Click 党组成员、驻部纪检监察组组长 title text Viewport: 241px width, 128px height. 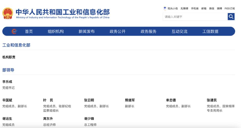[57, 108]
